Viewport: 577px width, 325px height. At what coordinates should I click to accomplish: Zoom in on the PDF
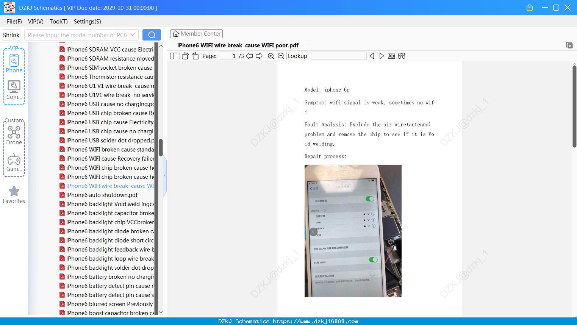pos(271,56)
